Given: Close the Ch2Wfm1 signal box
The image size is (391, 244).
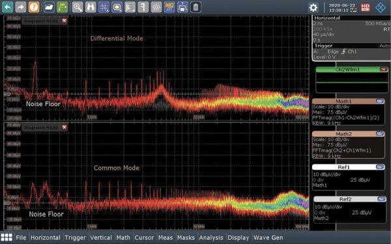Looking at the screenshot, I should pos(384,70).
